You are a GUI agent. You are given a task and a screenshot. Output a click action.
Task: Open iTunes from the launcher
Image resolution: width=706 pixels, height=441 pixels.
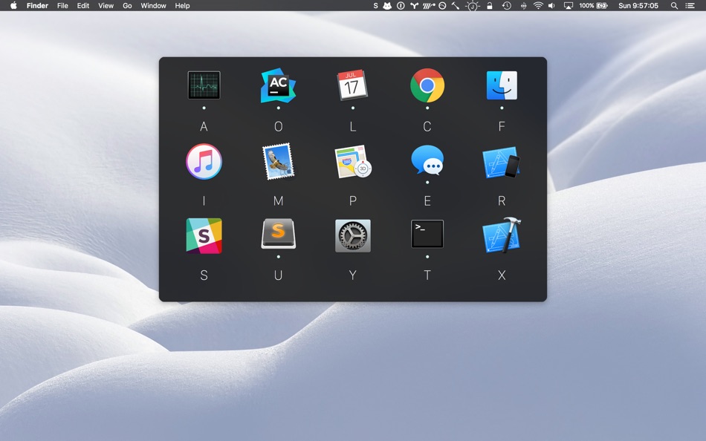pyautogui.click(x=204, y=162)
